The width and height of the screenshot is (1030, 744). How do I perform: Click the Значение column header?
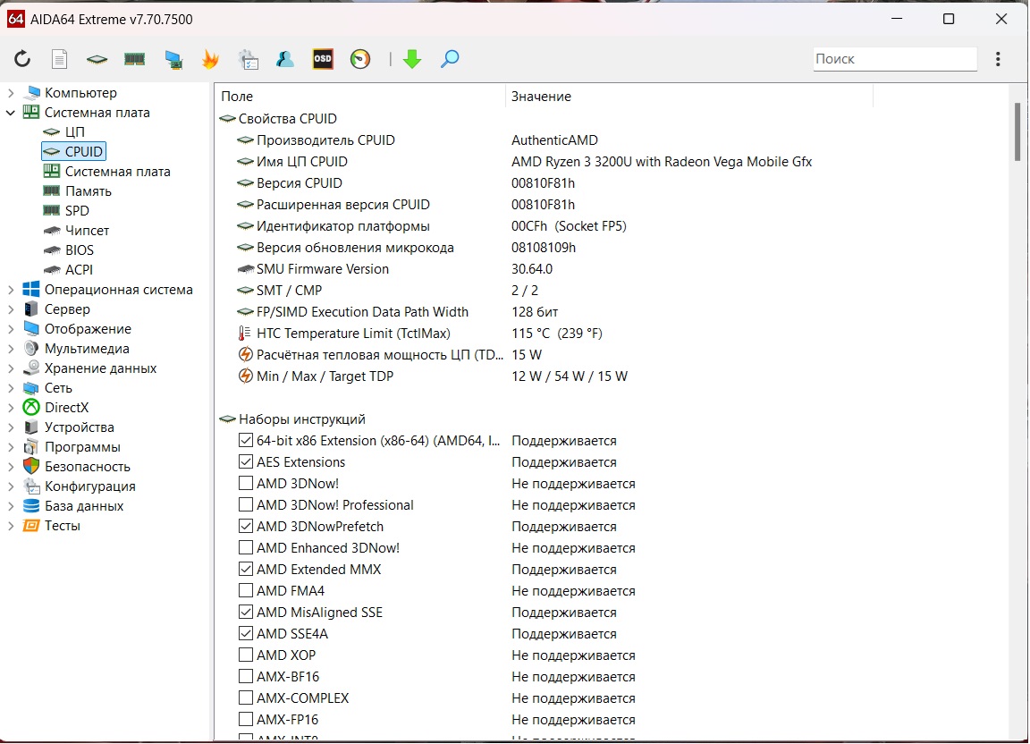tap(541, 97)
